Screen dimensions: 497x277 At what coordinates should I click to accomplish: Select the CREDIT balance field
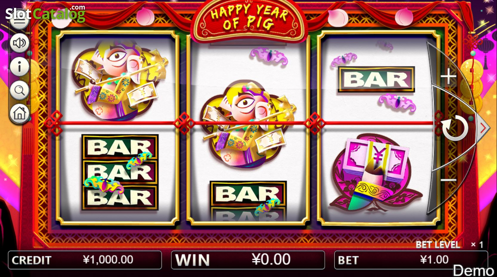(x=84, y=260)
